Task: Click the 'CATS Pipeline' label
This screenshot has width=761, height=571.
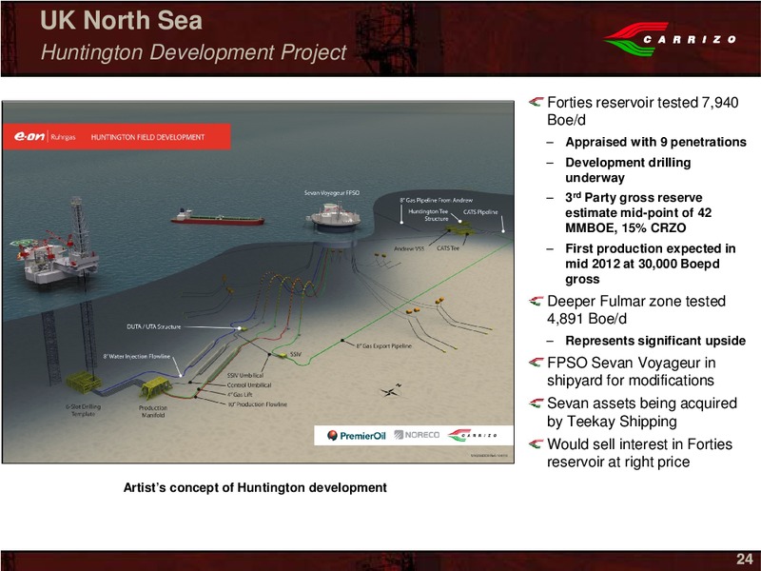Action: pyautogui.click(x=480, y=211)
